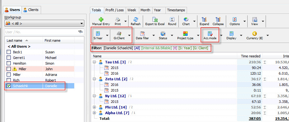Select the < All Users > row
This screenshot has height=122, width=289.
[x=39, y=46]
